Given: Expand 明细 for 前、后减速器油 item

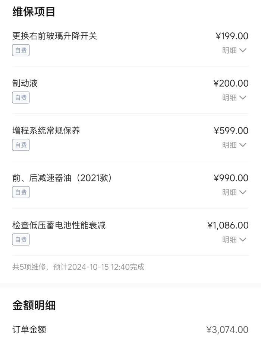Looking at the screenshot, I should pos(235,192).
